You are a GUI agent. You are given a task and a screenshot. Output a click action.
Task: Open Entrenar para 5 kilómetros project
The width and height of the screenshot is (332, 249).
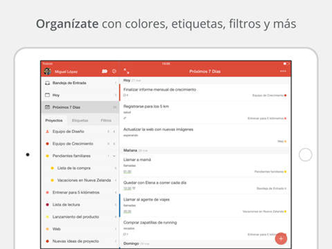(80, 193)
